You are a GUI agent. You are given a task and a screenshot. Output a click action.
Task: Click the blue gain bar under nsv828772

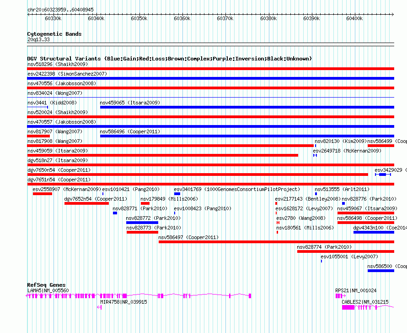142,223
